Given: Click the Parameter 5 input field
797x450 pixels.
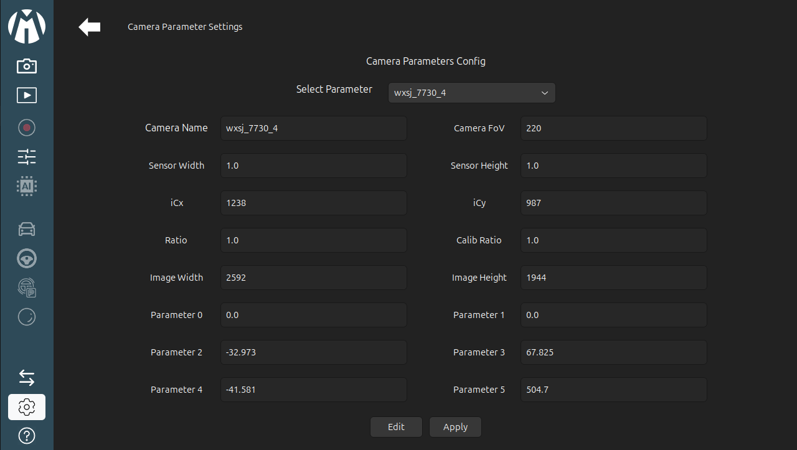Looking at the screenshot, I should point(613,390).
